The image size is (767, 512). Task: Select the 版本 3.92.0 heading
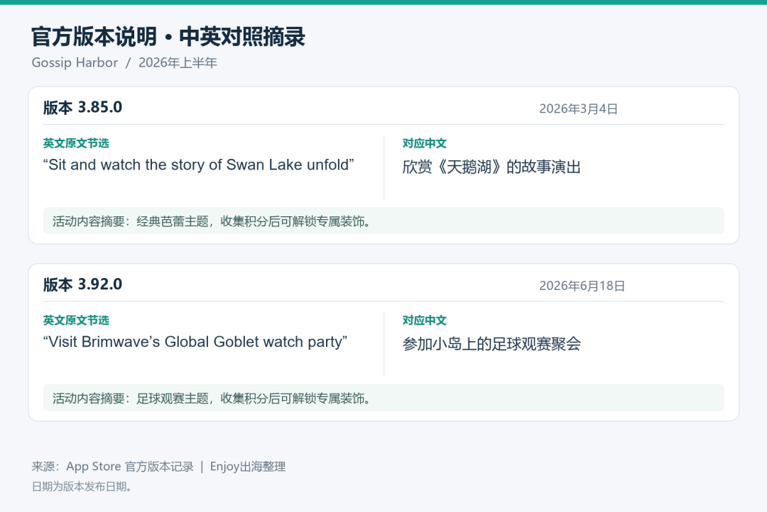coord(82,284)
